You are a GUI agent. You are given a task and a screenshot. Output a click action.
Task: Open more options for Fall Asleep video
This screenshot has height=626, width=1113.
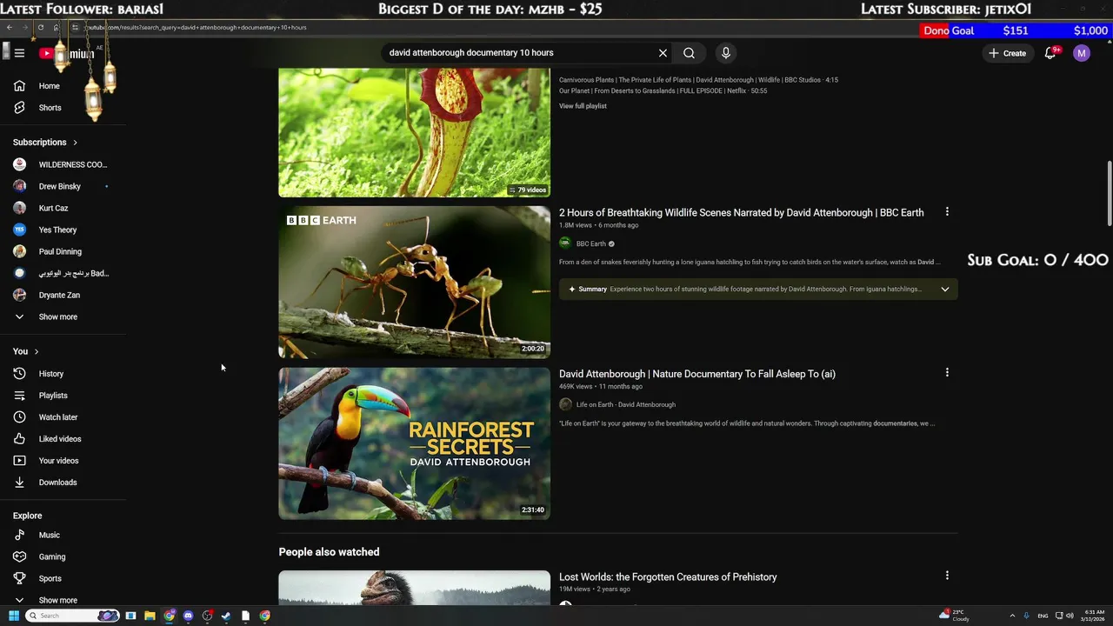click(947, 373)
